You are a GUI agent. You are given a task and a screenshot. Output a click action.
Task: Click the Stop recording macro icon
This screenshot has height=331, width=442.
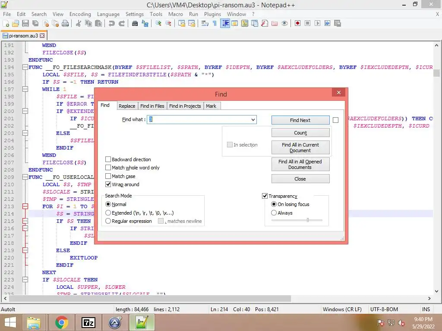[x=307, y=23]
